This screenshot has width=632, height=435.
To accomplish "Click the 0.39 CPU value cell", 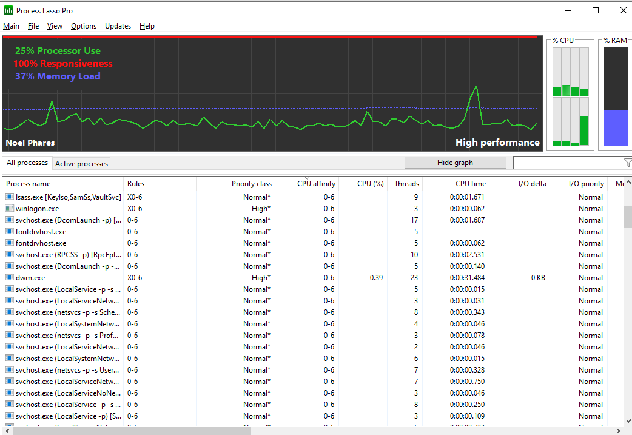I will (376, 278).
